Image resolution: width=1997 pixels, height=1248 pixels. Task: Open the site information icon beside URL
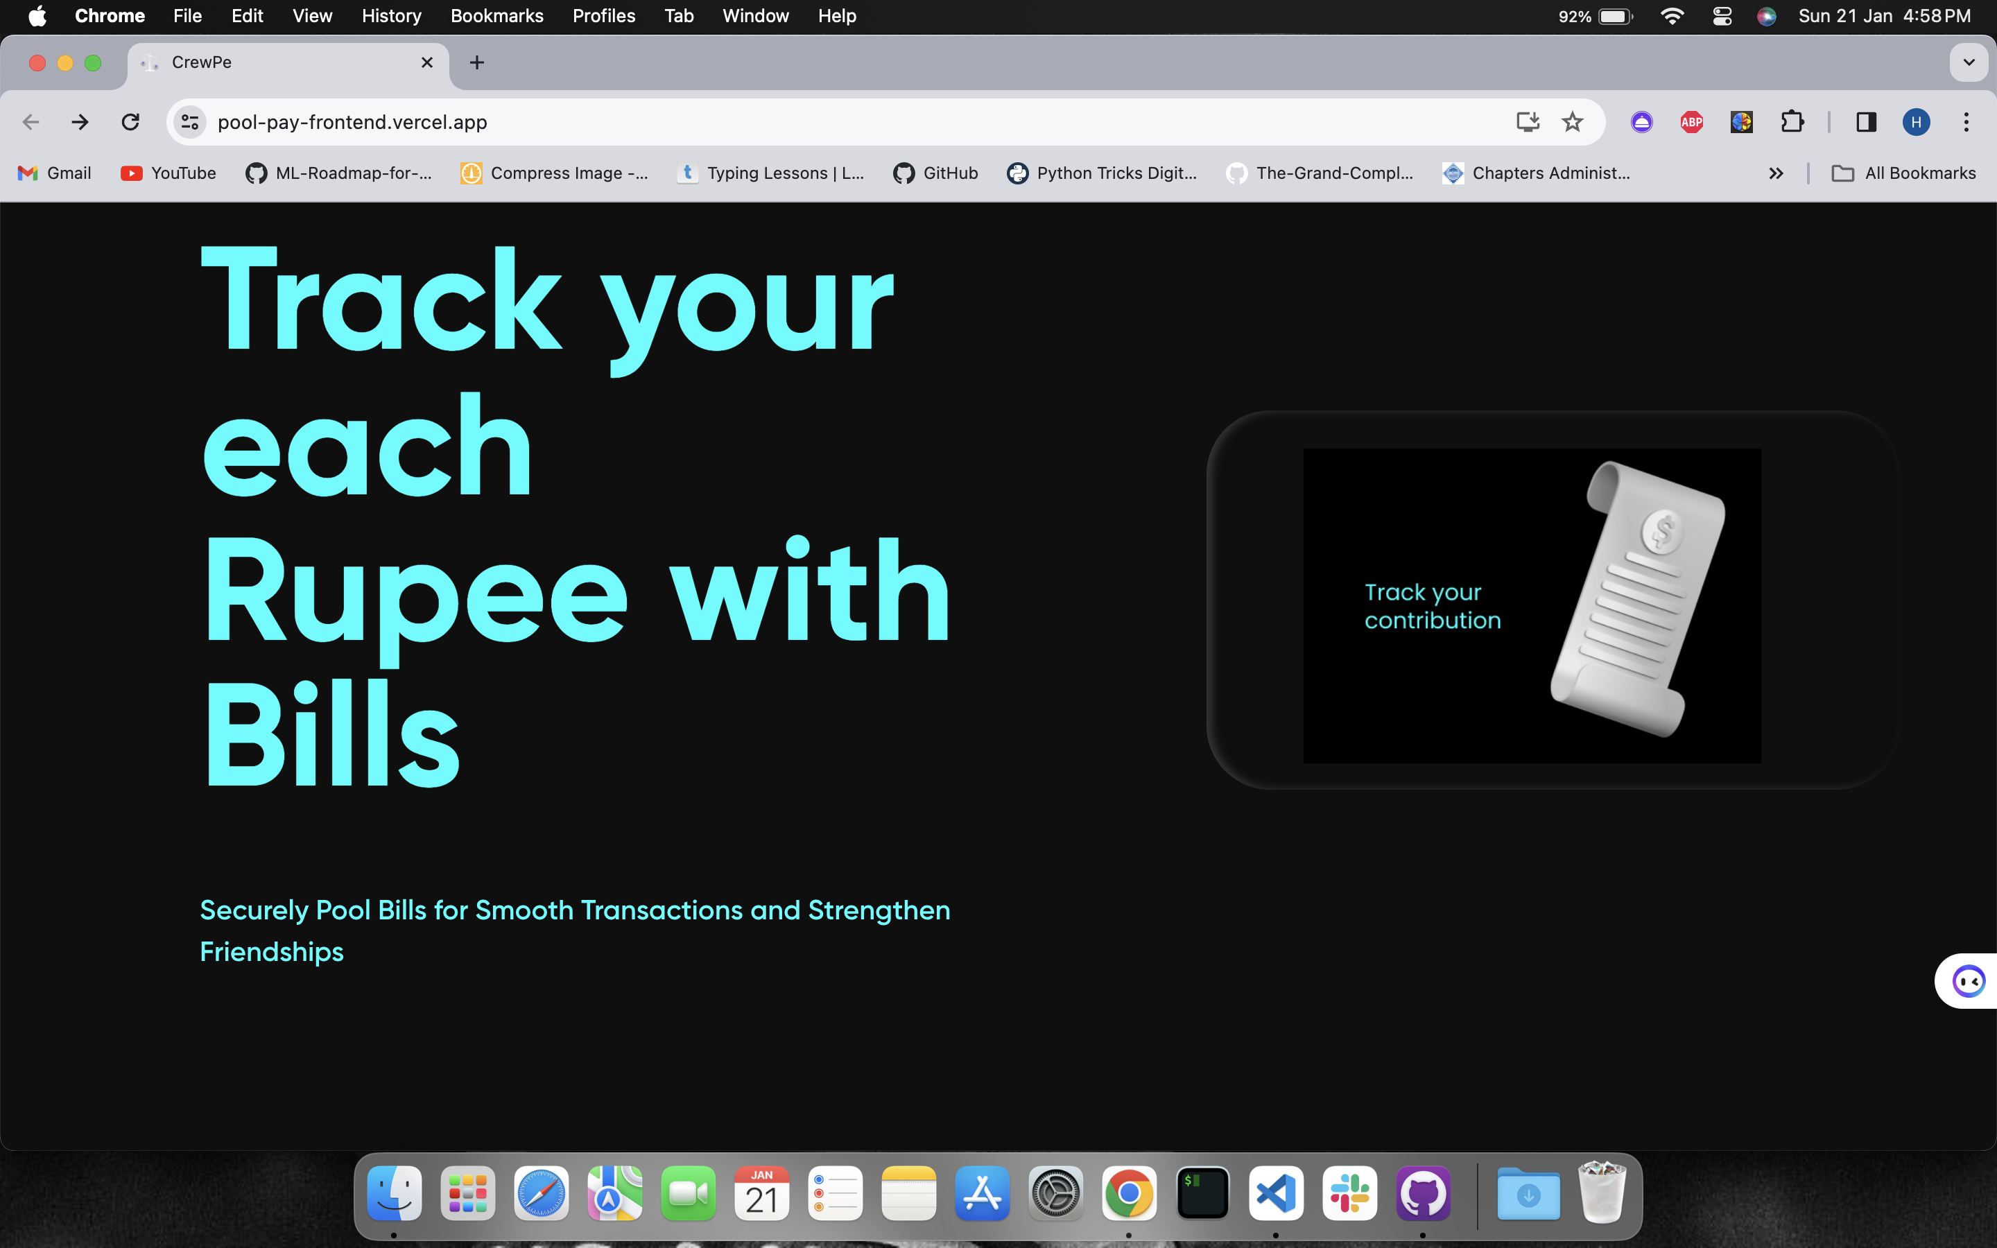pos(190,122)
